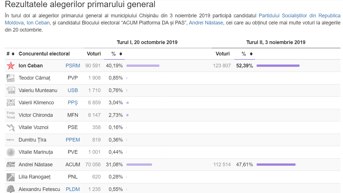Screen dimensions: 343x193
Task: Open the PPEM party link
Action: [73, 140]
